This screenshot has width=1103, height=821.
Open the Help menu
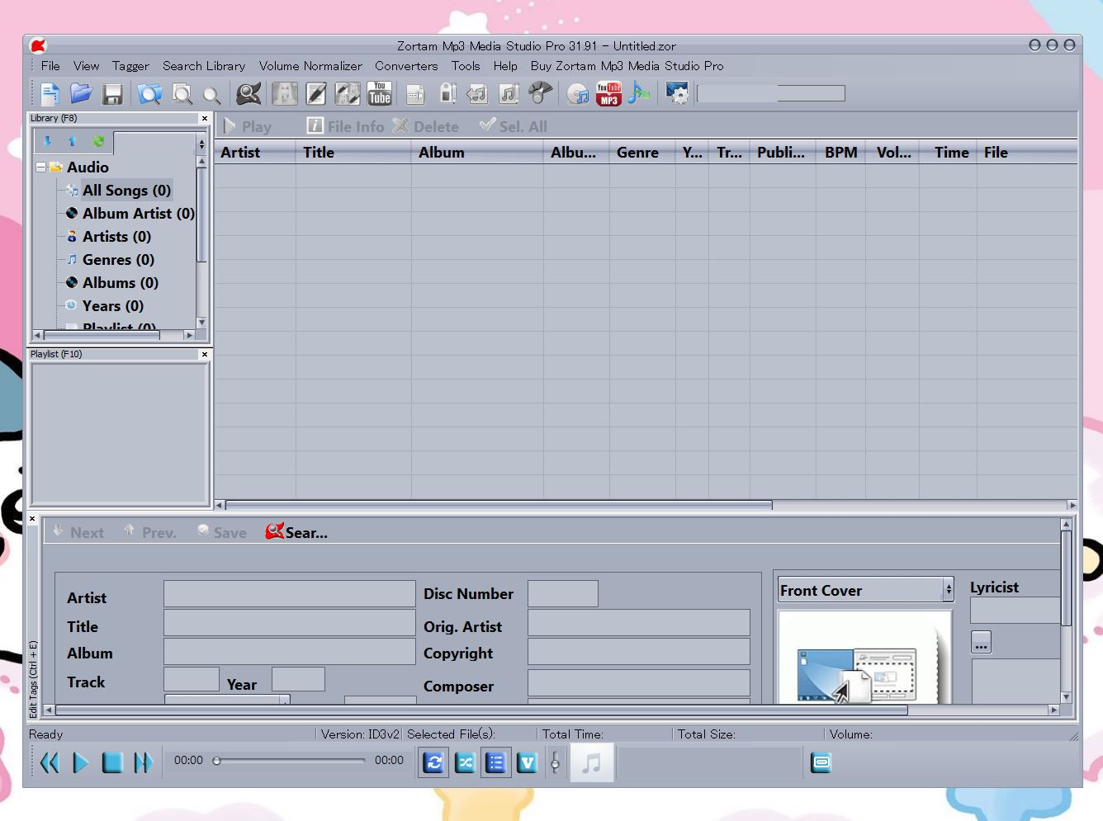[x=505, y=66]
